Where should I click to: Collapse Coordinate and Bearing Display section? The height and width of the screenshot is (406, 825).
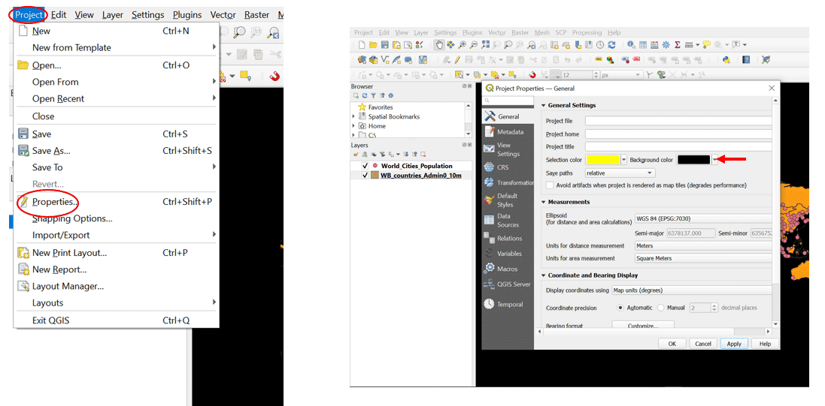click(x=544, y=275)
